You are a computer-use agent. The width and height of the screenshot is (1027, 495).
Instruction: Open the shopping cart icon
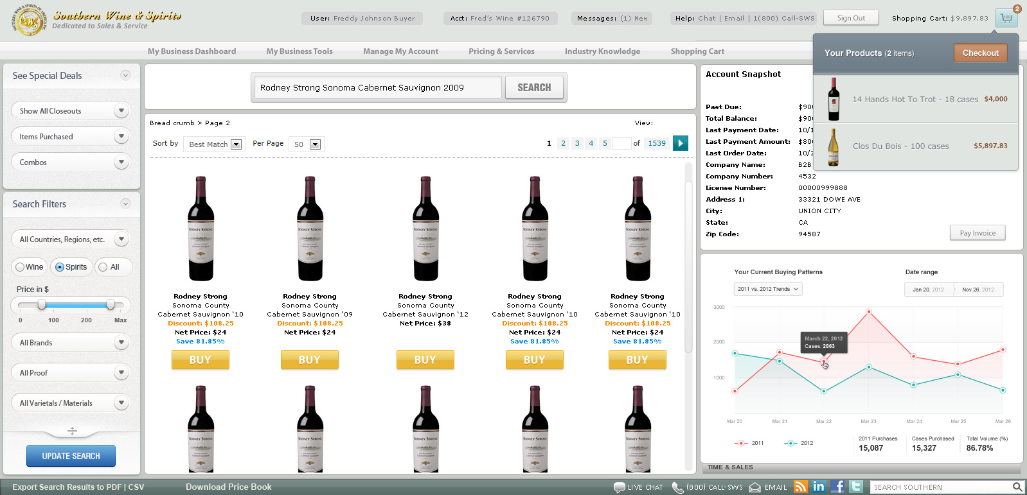click(x=1006, y=18)
